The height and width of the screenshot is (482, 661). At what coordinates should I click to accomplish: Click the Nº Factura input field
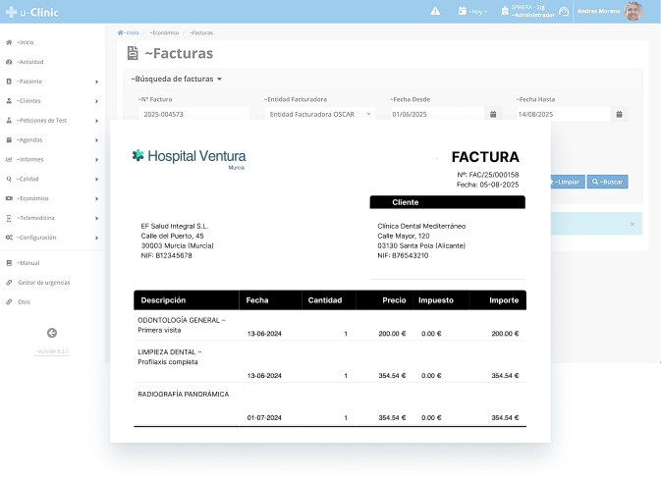point(193,114)
